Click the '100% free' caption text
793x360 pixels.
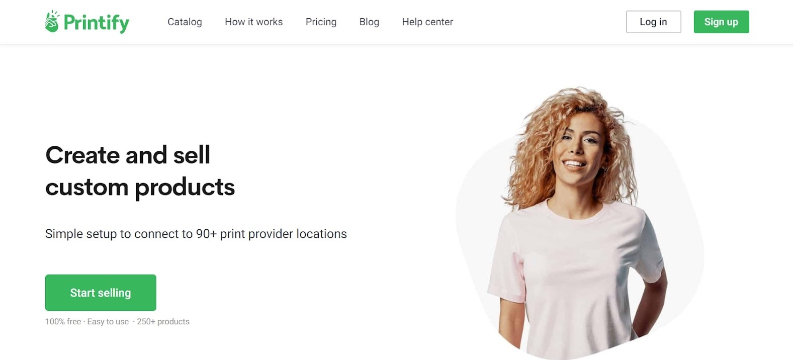(x=63, y=321)
